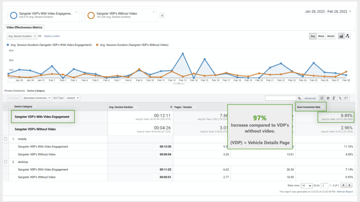Check the desktop row checkbox
This screenshot has width=360, height=202.
[6, 162]
